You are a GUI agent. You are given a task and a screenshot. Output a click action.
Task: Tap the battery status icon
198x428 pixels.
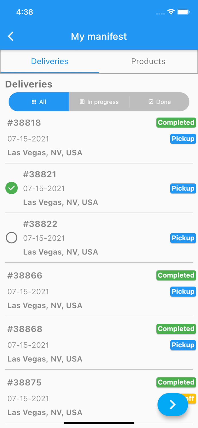tap(183, 12)
